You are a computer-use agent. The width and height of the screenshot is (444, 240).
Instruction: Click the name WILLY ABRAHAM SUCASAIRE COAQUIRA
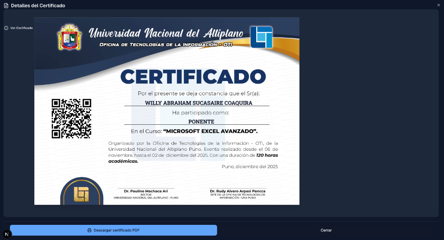pos(199,103)
